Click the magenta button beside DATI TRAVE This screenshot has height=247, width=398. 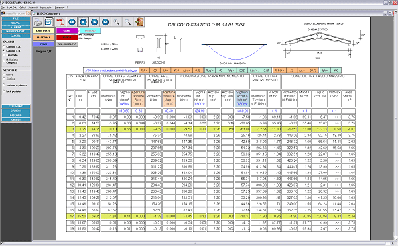(x=67, y=31)
